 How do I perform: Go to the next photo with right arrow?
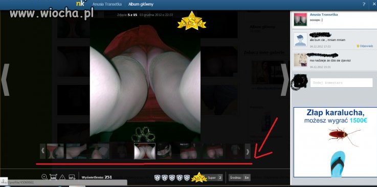tap(285, 79)
